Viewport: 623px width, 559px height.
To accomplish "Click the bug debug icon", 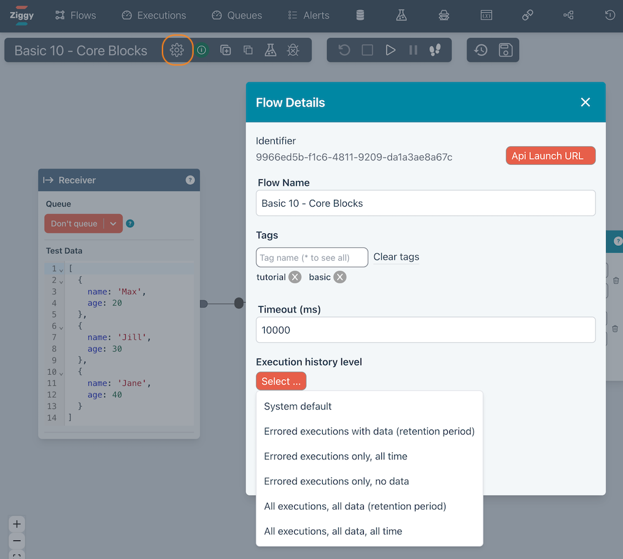I will point(293,50).
